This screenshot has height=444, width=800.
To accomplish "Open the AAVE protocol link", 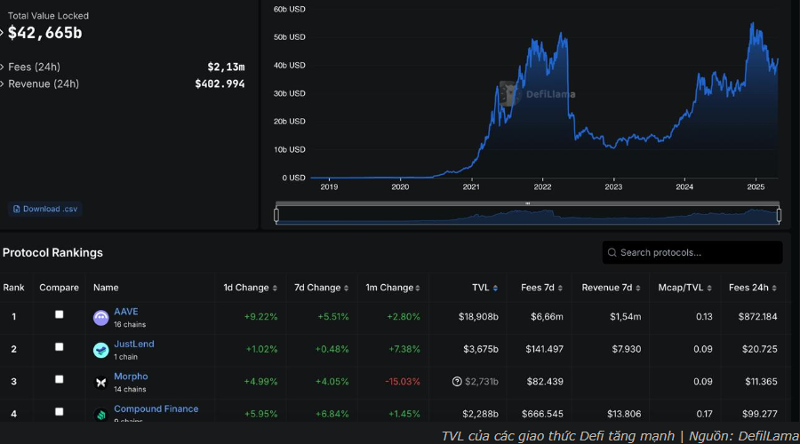I will [x=126, y=312].
